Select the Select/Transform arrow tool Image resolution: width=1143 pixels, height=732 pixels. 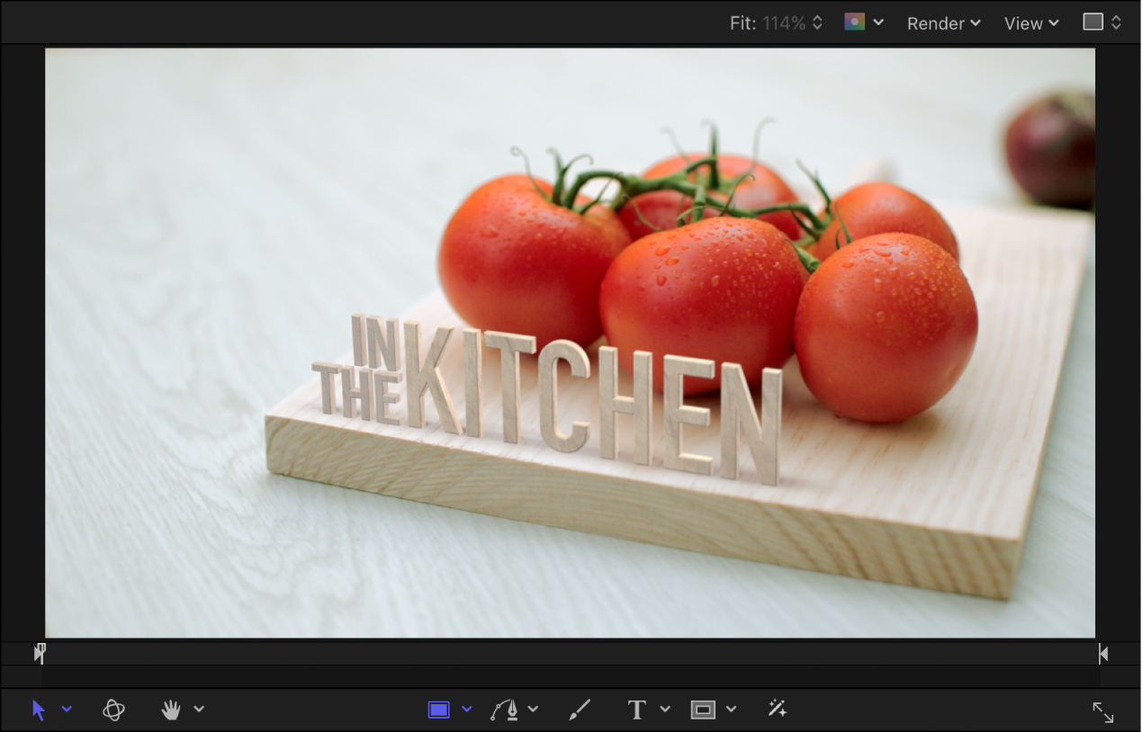(39, 709)
